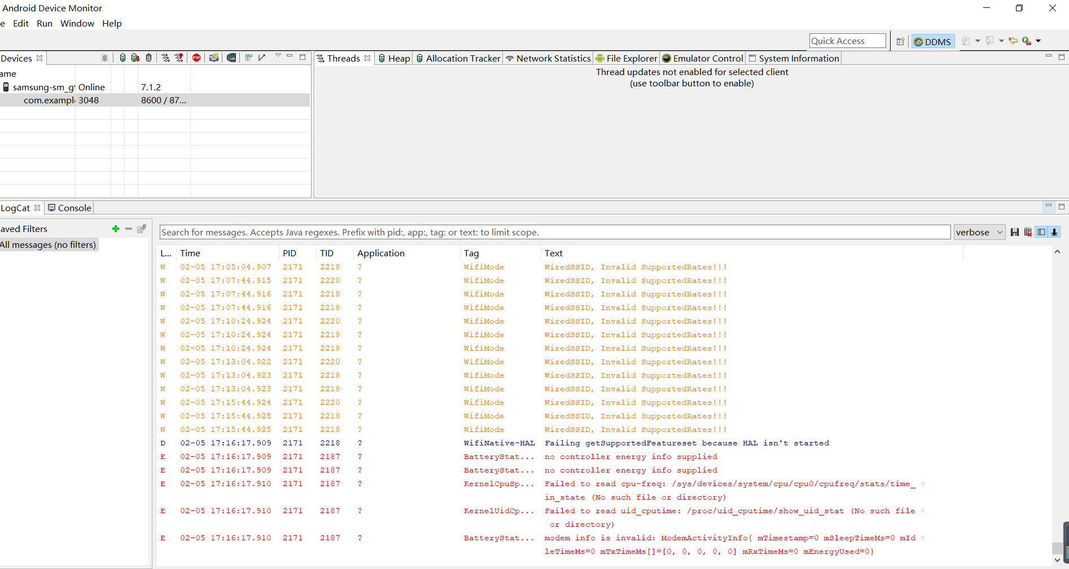
Task: Switch to the Console tab
Action: click(x=69, y=208)
